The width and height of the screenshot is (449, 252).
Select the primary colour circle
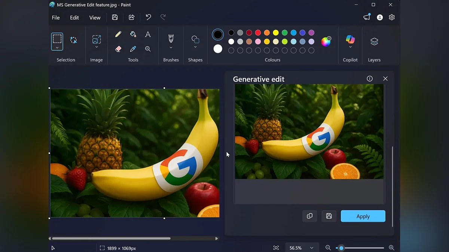coord(218,35)
